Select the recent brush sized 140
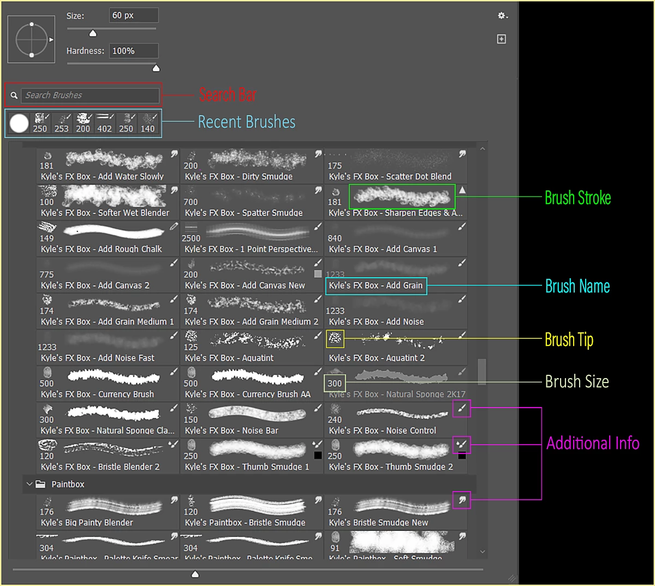 pyautogui.click(x=147, y=123)
